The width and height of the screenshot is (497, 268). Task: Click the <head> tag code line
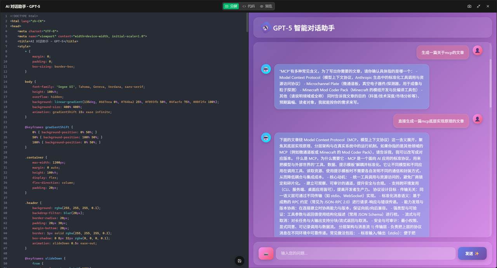[16, 26]
